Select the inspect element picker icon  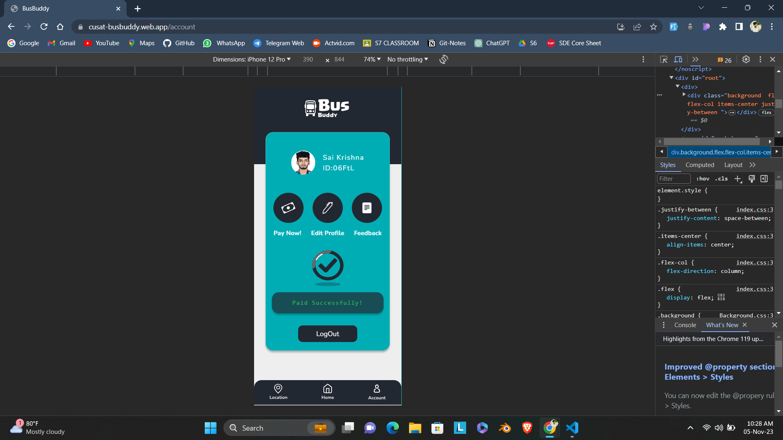(x=664, y=59)
